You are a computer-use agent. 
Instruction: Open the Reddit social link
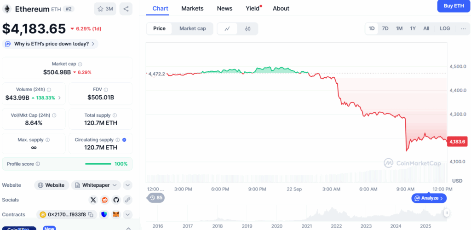[104, 200]
